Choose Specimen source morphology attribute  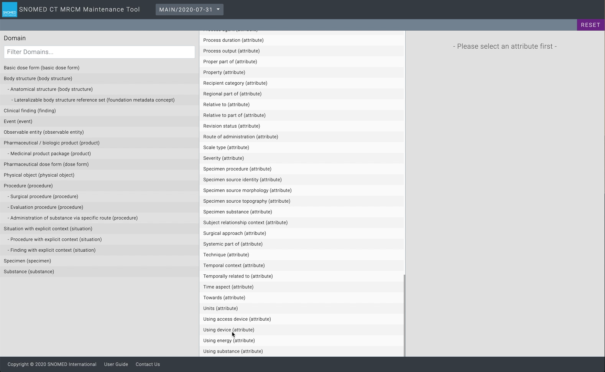[301, 190]
